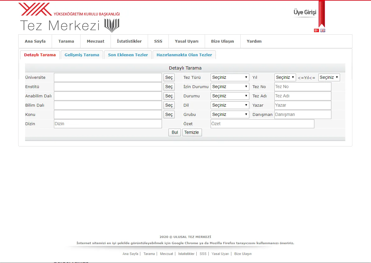This screenshot has width=371, height=263.
Task: Open the Bize Ulaşın menu item
Action: pyautogui.click(x=223, y=41)
